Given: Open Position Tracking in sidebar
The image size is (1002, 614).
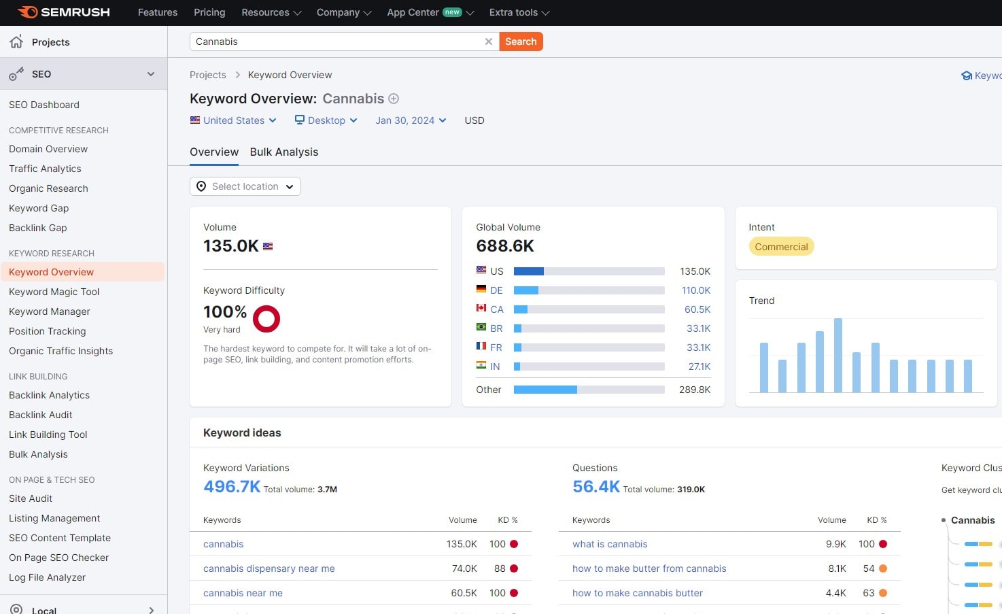Looking at the screenshot, I should click(48, 331).
